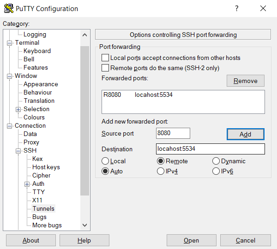Screen dimensions: 277x249
Task: Click the PuTTY icon in title bar
Action: click(9, 8)
